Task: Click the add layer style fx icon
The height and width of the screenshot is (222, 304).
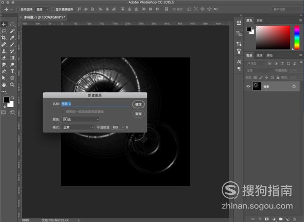Action: click(260, 219)
